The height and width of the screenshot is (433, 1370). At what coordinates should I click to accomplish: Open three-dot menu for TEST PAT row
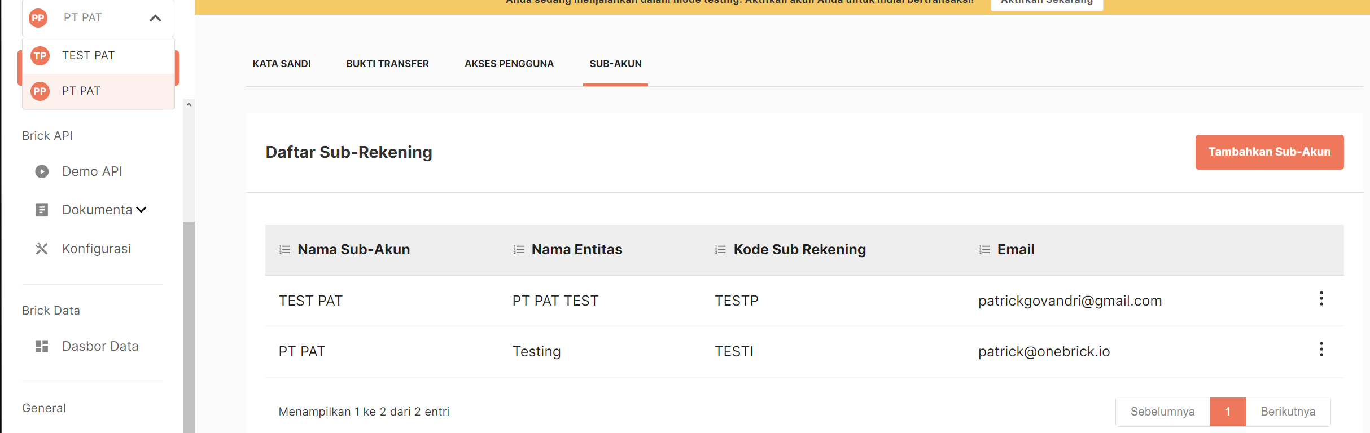click(1321, 299)
